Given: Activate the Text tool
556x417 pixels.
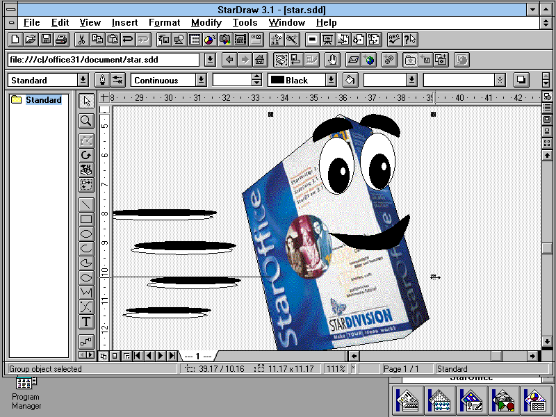Looking at the screenshot, I should pos(86,322).
